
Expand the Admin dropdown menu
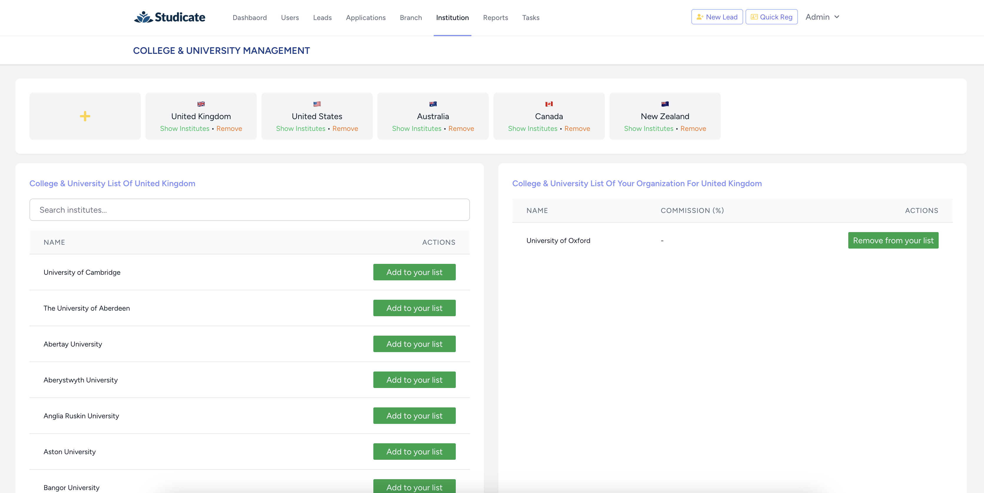pos(822,17)
